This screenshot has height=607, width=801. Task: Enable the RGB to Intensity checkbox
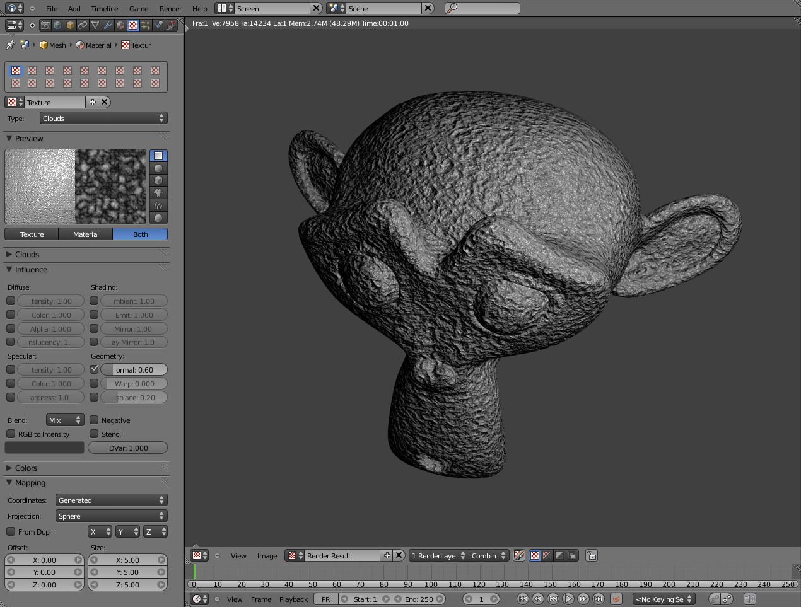11,434
